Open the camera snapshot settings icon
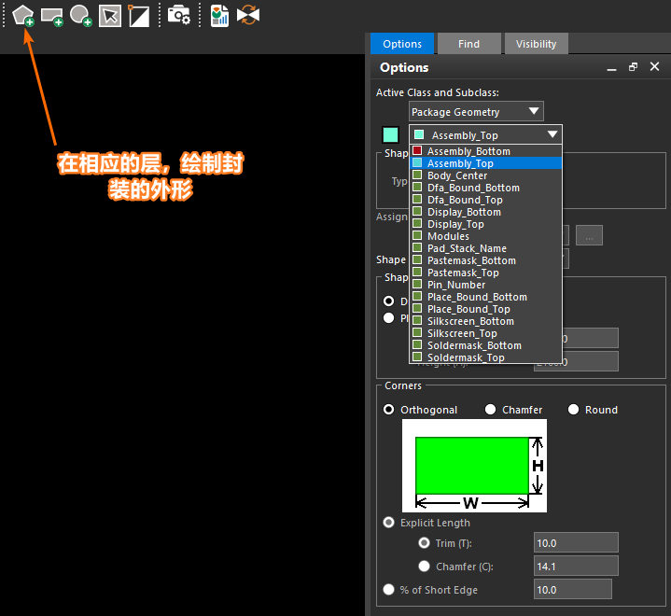 [x=179, y=15]
